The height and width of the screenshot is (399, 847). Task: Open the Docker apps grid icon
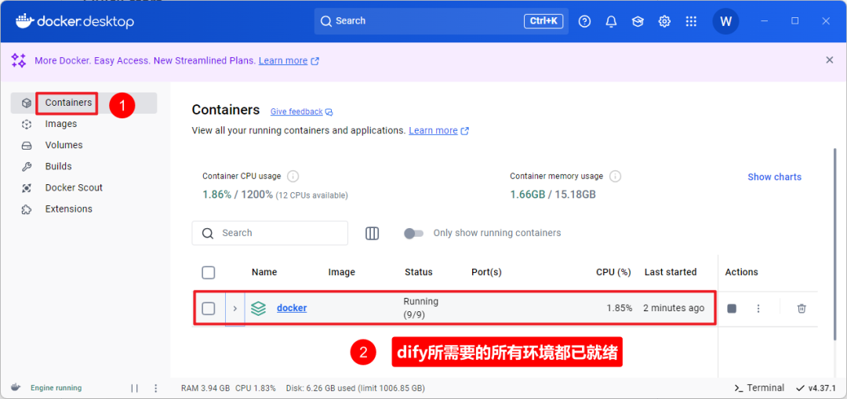coord(691,21)
